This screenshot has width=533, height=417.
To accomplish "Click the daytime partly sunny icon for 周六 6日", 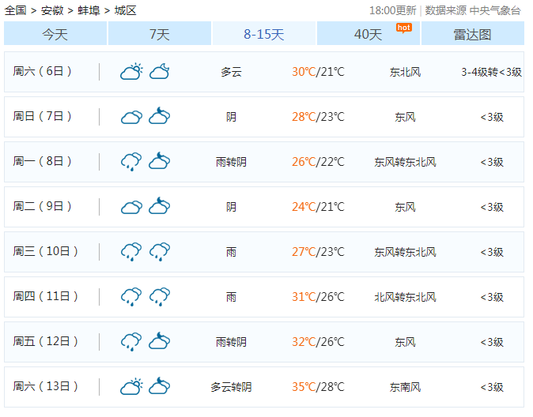I will pyautogui.click(x=131, y=72).
